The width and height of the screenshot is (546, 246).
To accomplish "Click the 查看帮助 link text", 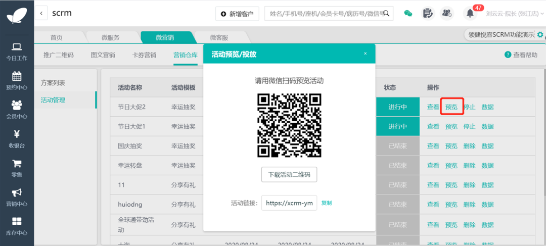I will 525,55.
